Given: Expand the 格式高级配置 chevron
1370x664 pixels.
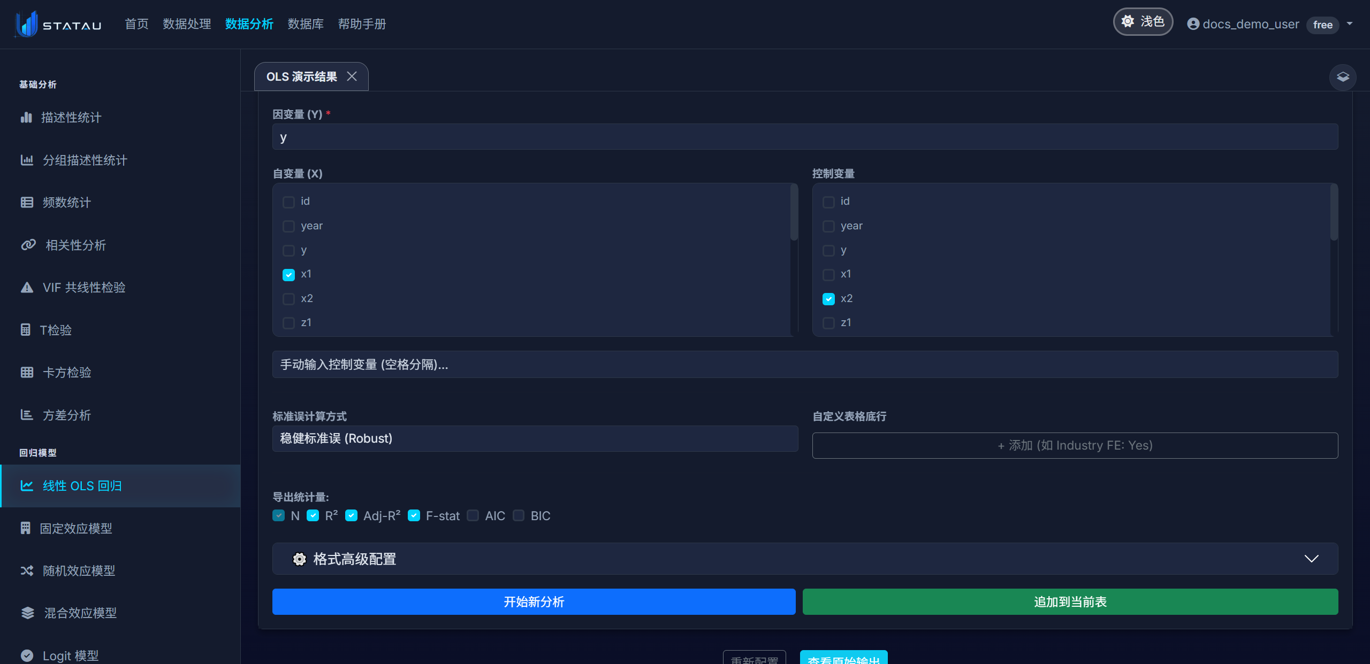Looking at the screenshot, I should click(x=1311, y=559).
